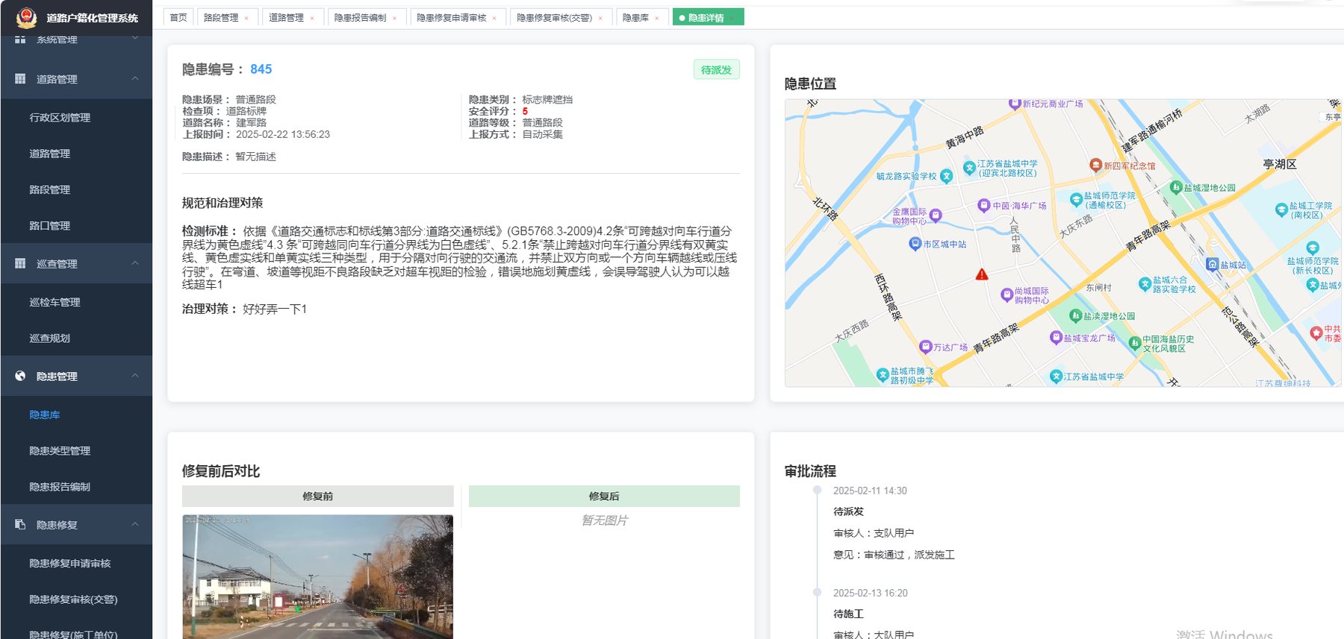
Task: Collapse the 道路管理 sidebar group chevron
Action: [135, 78]
